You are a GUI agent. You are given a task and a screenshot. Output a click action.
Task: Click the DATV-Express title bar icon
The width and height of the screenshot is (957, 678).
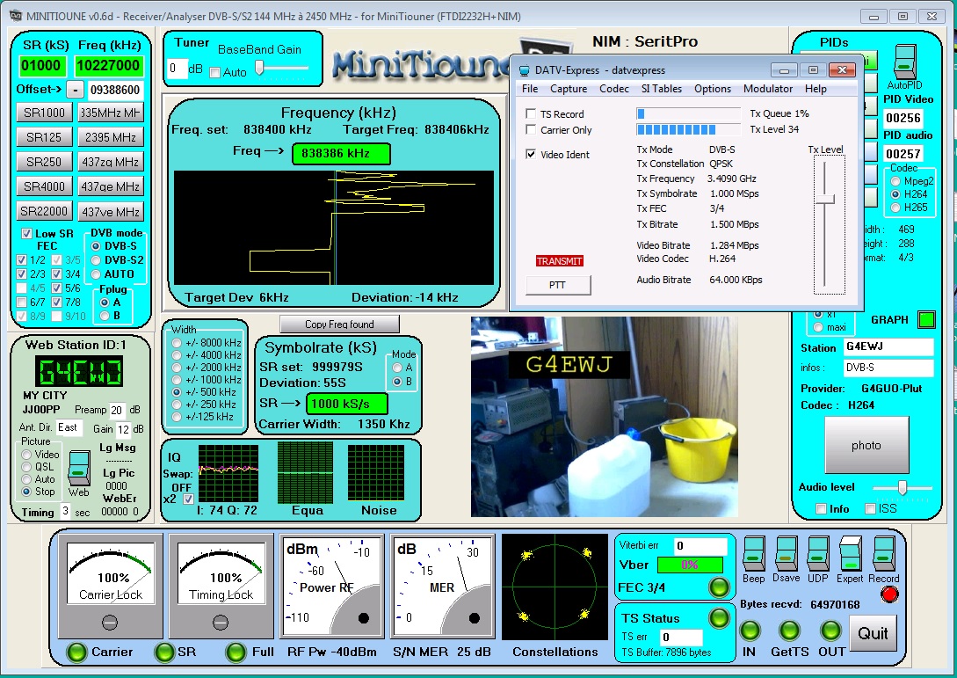point(524,70)
